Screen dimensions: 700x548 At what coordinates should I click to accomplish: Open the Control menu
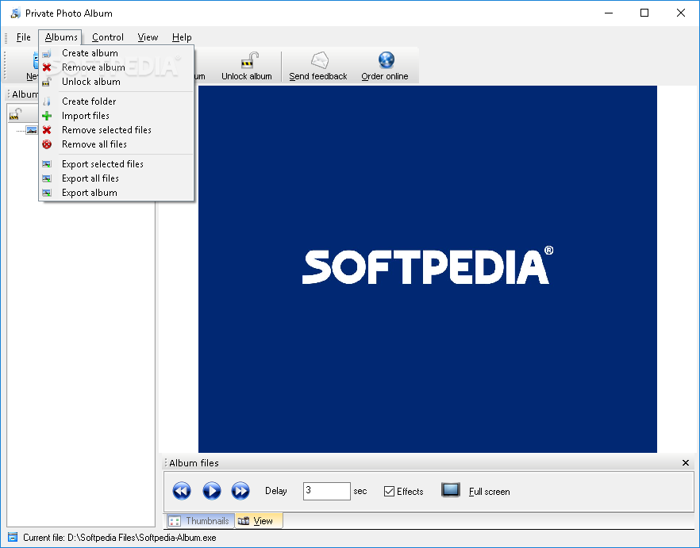pyautogui.click(x=108, y=37)
